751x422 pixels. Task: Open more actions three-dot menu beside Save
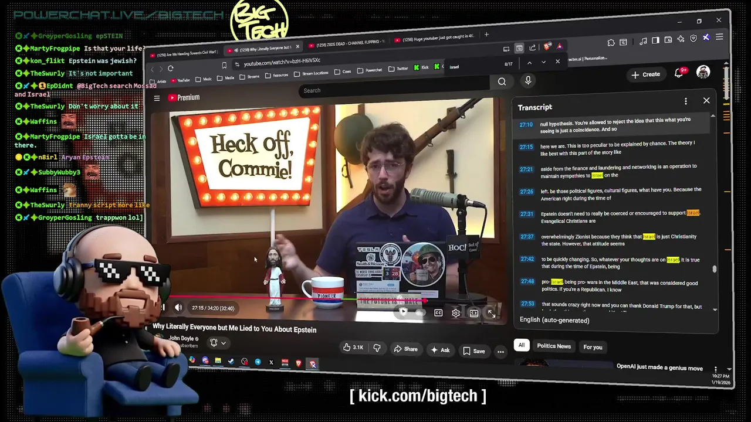500,352
